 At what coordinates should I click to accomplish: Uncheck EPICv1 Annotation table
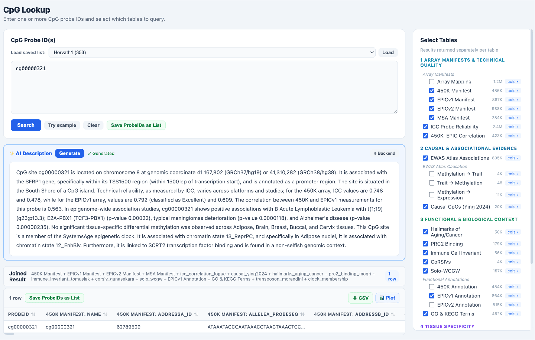[432, 296]
